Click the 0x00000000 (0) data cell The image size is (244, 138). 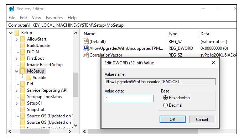click(x=214, y=48)
